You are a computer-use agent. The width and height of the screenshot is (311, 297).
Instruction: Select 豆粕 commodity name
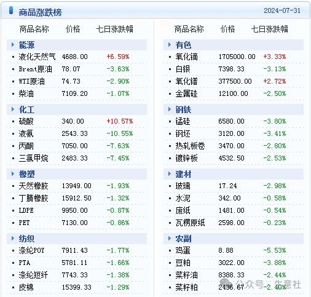click(x=183, y=263)
